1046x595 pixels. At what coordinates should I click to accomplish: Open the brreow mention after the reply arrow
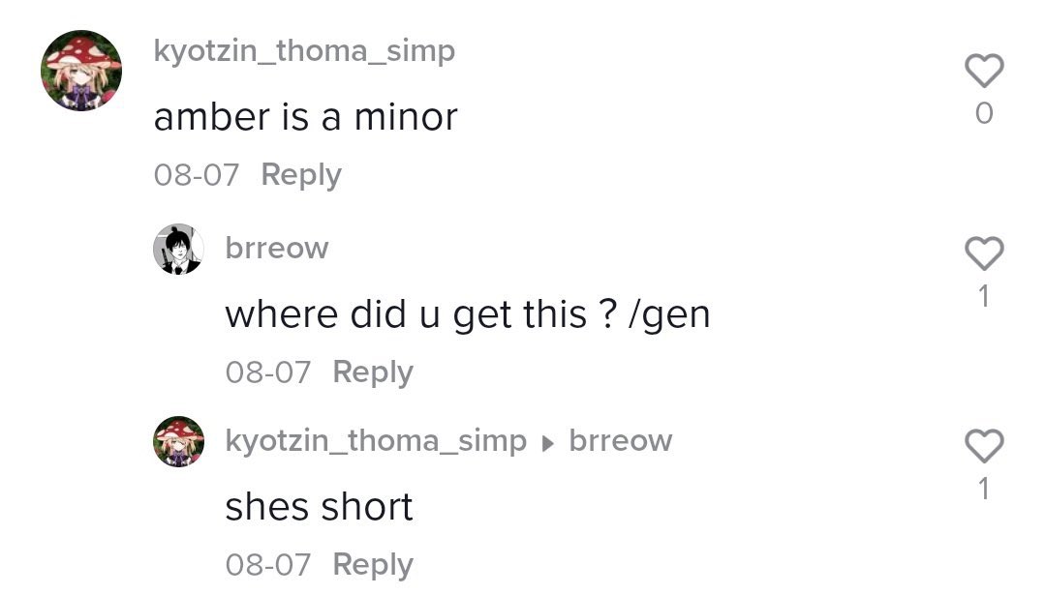pos(621,440)
